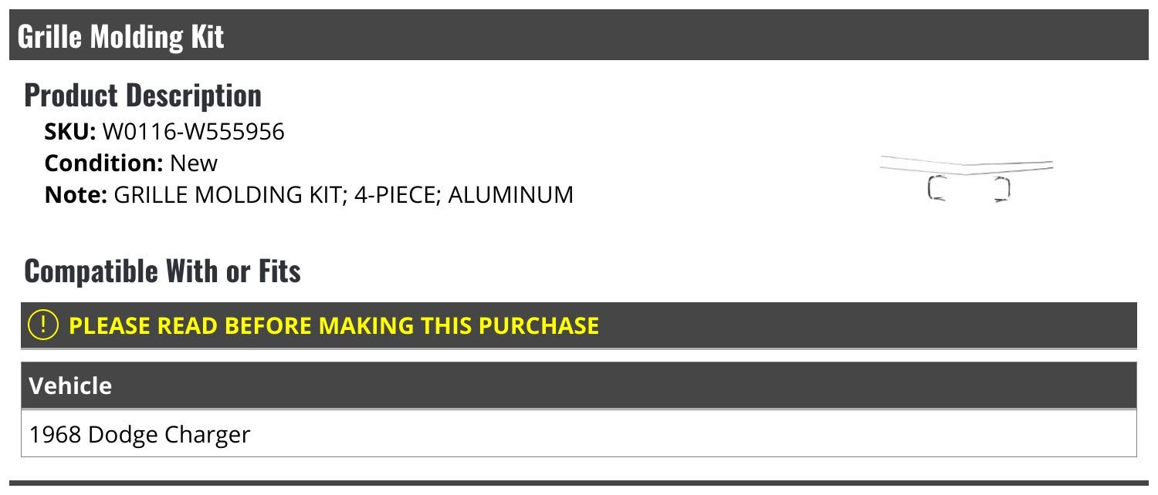Expand the PLEASE READ BEFORE MAKING THIS PURCHASE notice
This screenshot has width=1158, height=495.
pyautogui.click(x=579, y=325)
